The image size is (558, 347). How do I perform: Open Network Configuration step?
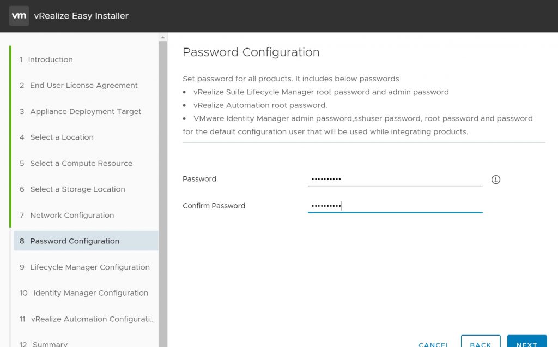click(x=67, y=215)
